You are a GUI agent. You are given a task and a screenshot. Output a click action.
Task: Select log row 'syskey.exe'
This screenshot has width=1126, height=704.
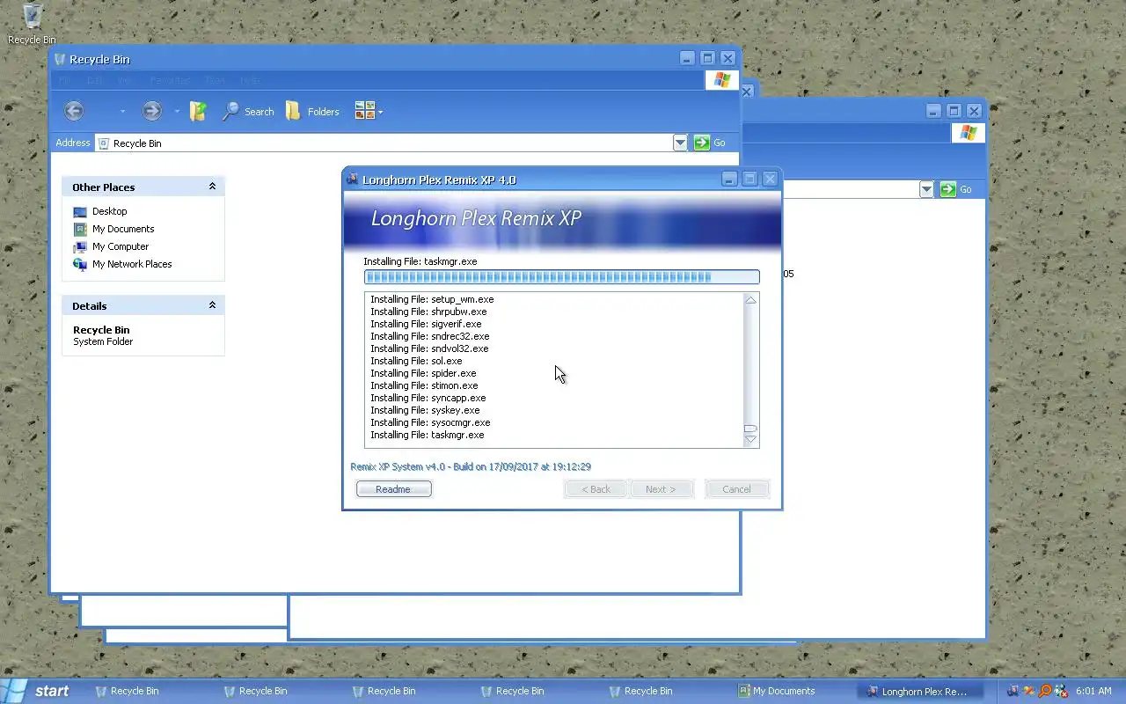pyautogui.click(x=425, y=410)
